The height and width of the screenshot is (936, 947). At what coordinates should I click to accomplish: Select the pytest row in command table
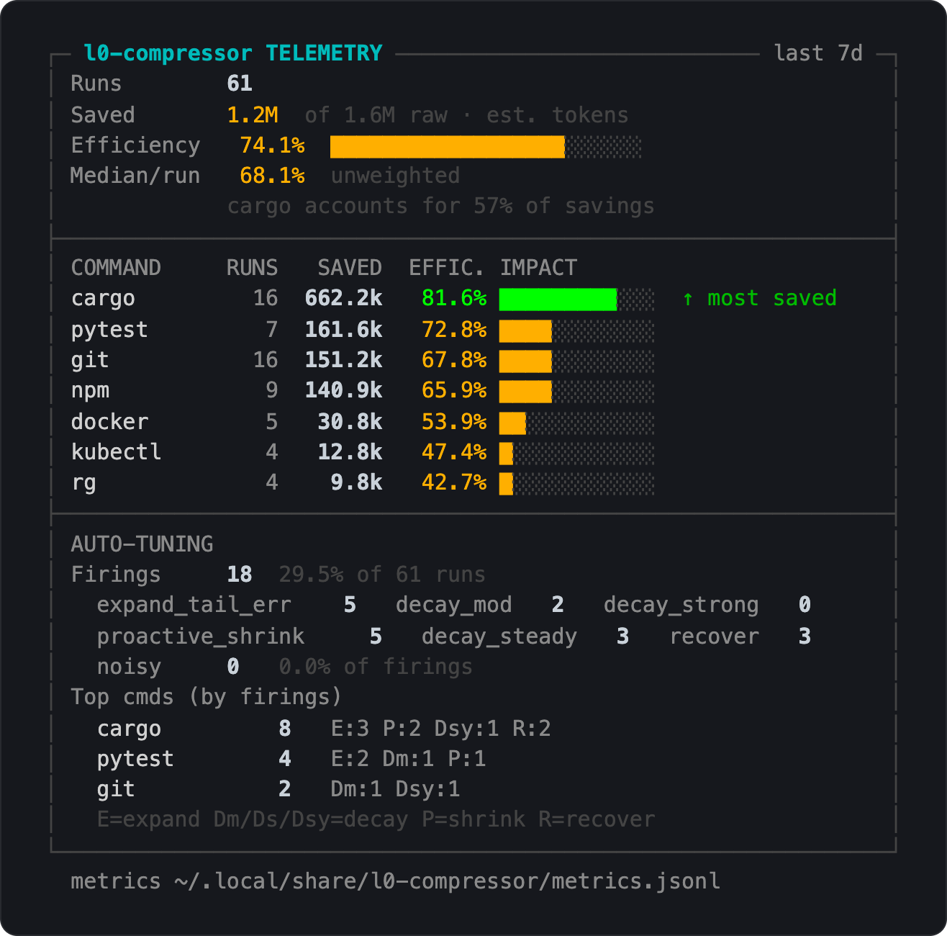tap(363, 330)
